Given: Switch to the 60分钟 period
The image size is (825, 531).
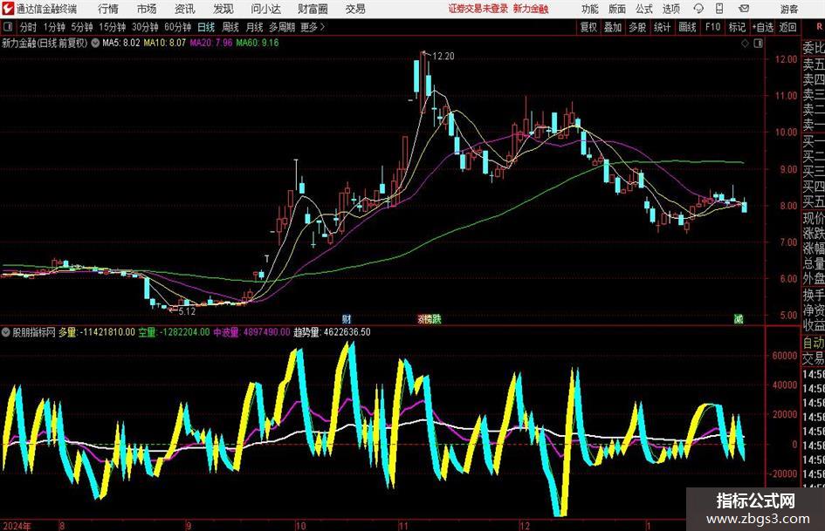Looking at the screenshot, I should (x=177, y=27).
